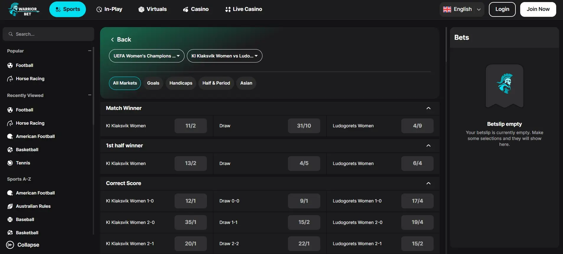Viewport: 563px width, 254px height.
Task: Pick Ludogorets Women 2-0 at 19/4
Action: tap(417, 222)
